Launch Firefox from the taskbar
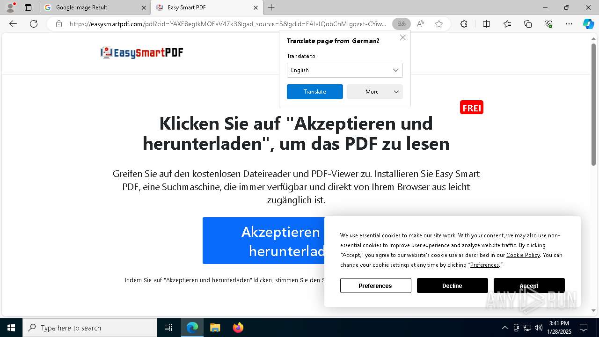This screenshot has width=599, height=337. (x=238, y=328)
